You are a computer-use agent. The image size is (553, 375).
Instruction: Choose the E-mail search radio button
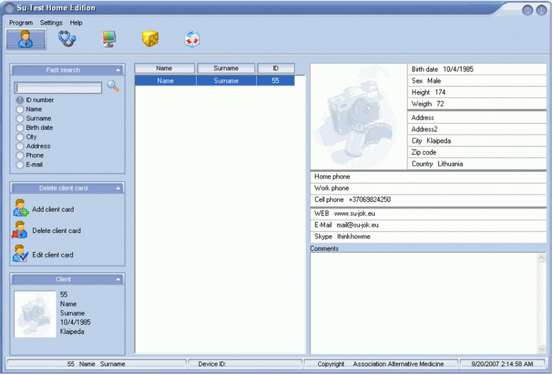[20, 164]
